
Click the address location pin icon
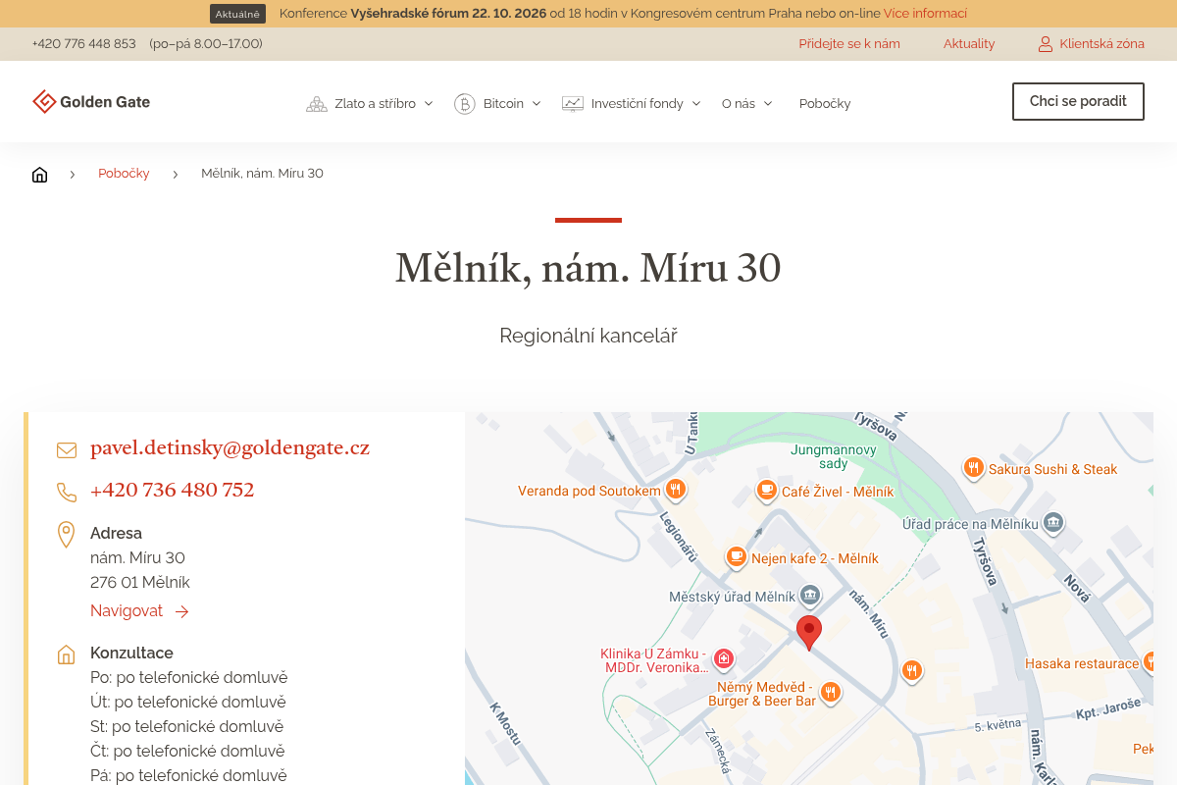coord(67,535)
